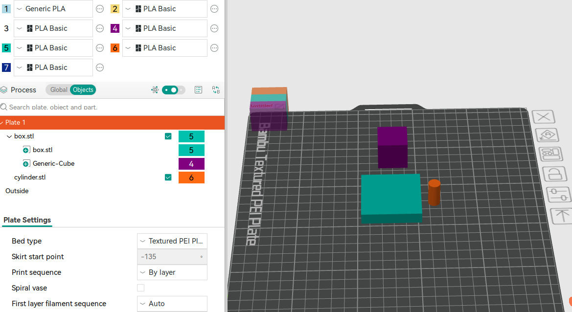Viewport: 572px width, 312px height.
Task: Open the plate settings sliders icon
Action: [x=558, y=194]
